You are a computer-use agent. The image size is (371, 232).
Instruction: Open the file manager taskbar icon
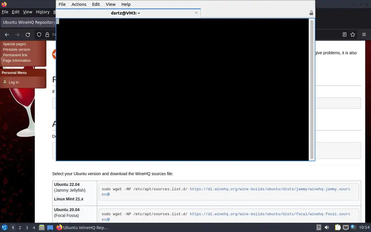42,228
